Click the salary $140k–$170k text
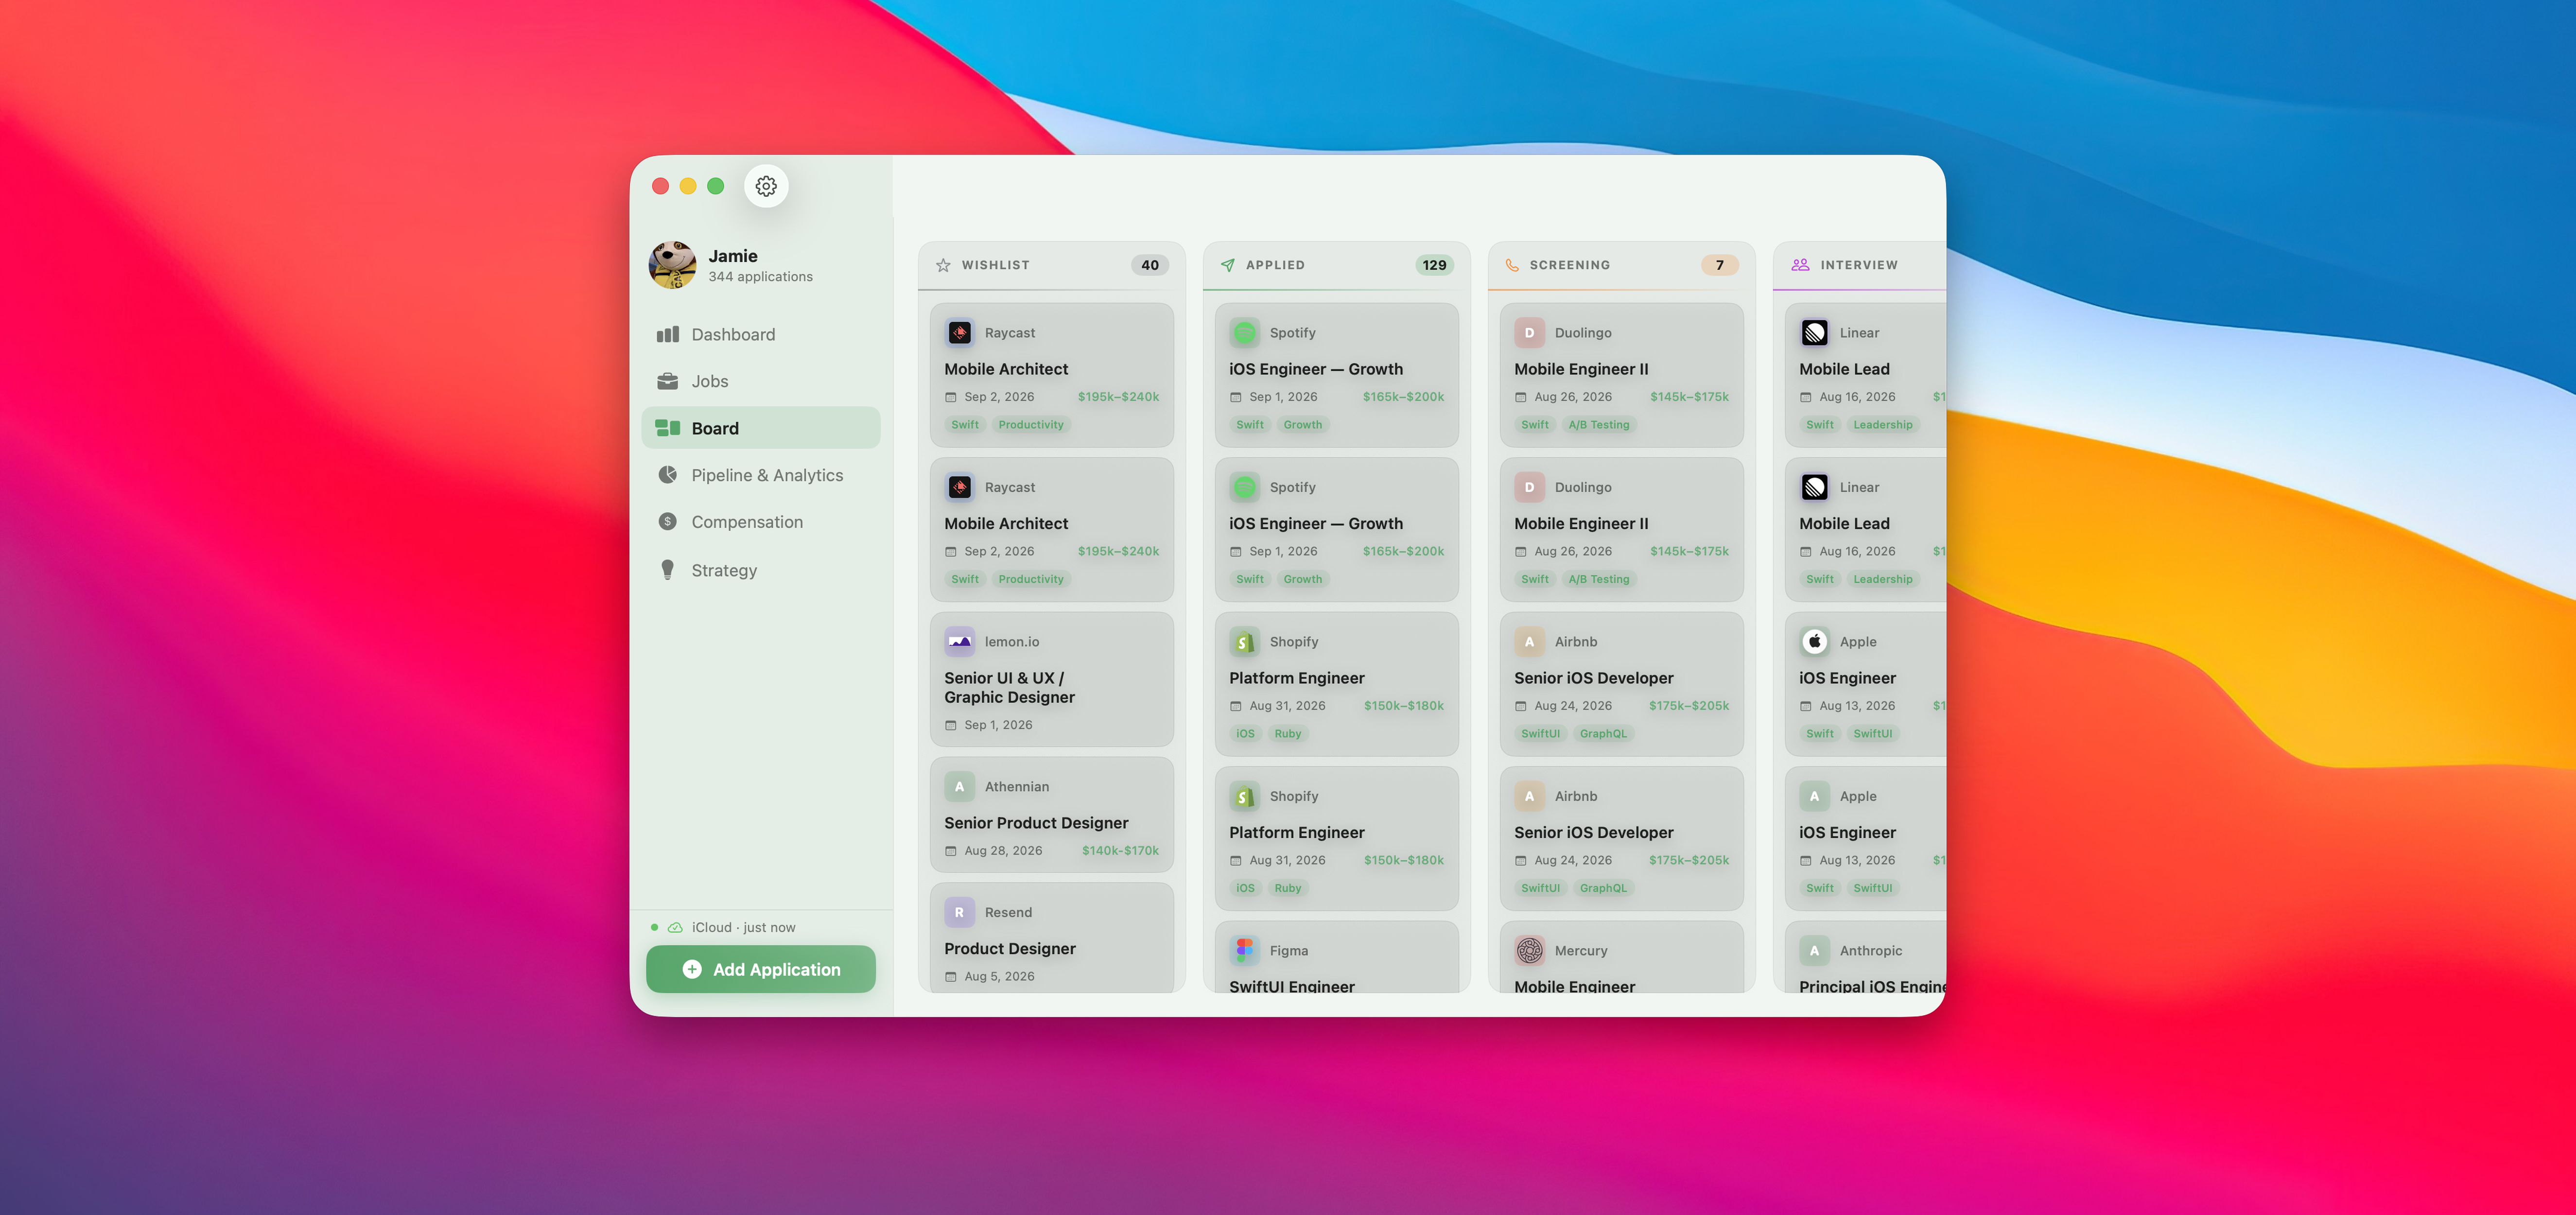Viewport: 2576px width, 1215px height. (1120, 851)
